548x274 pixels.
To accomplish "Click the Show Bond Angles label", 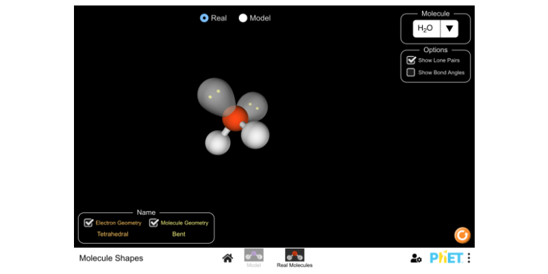I will click(441, 72).
